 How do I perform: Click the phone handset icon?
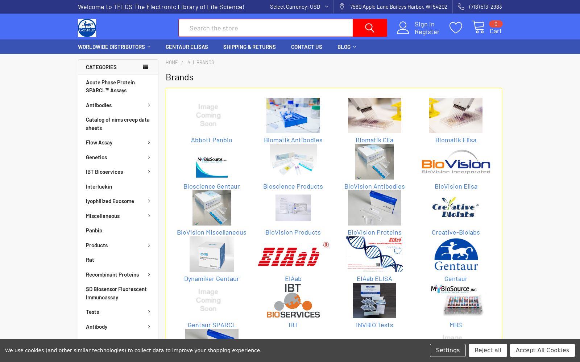[461, 7]
